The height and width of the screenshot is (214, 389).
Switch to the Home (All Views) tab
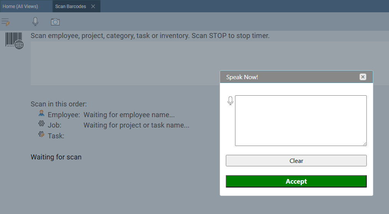(20, 7)
